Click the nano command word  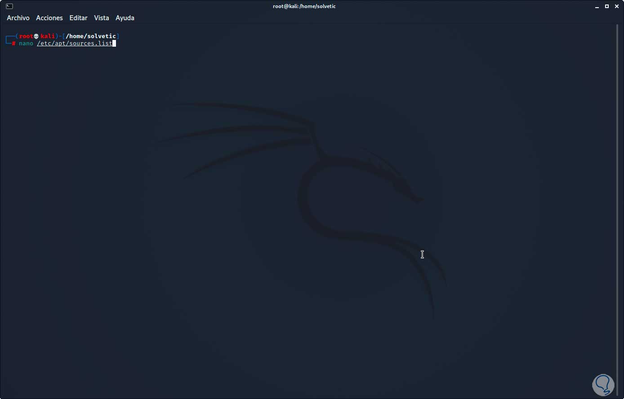tap(26, 44)
